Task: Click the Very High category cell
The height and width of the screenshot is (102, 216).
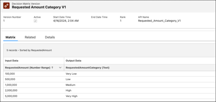Action: point(140,96)
